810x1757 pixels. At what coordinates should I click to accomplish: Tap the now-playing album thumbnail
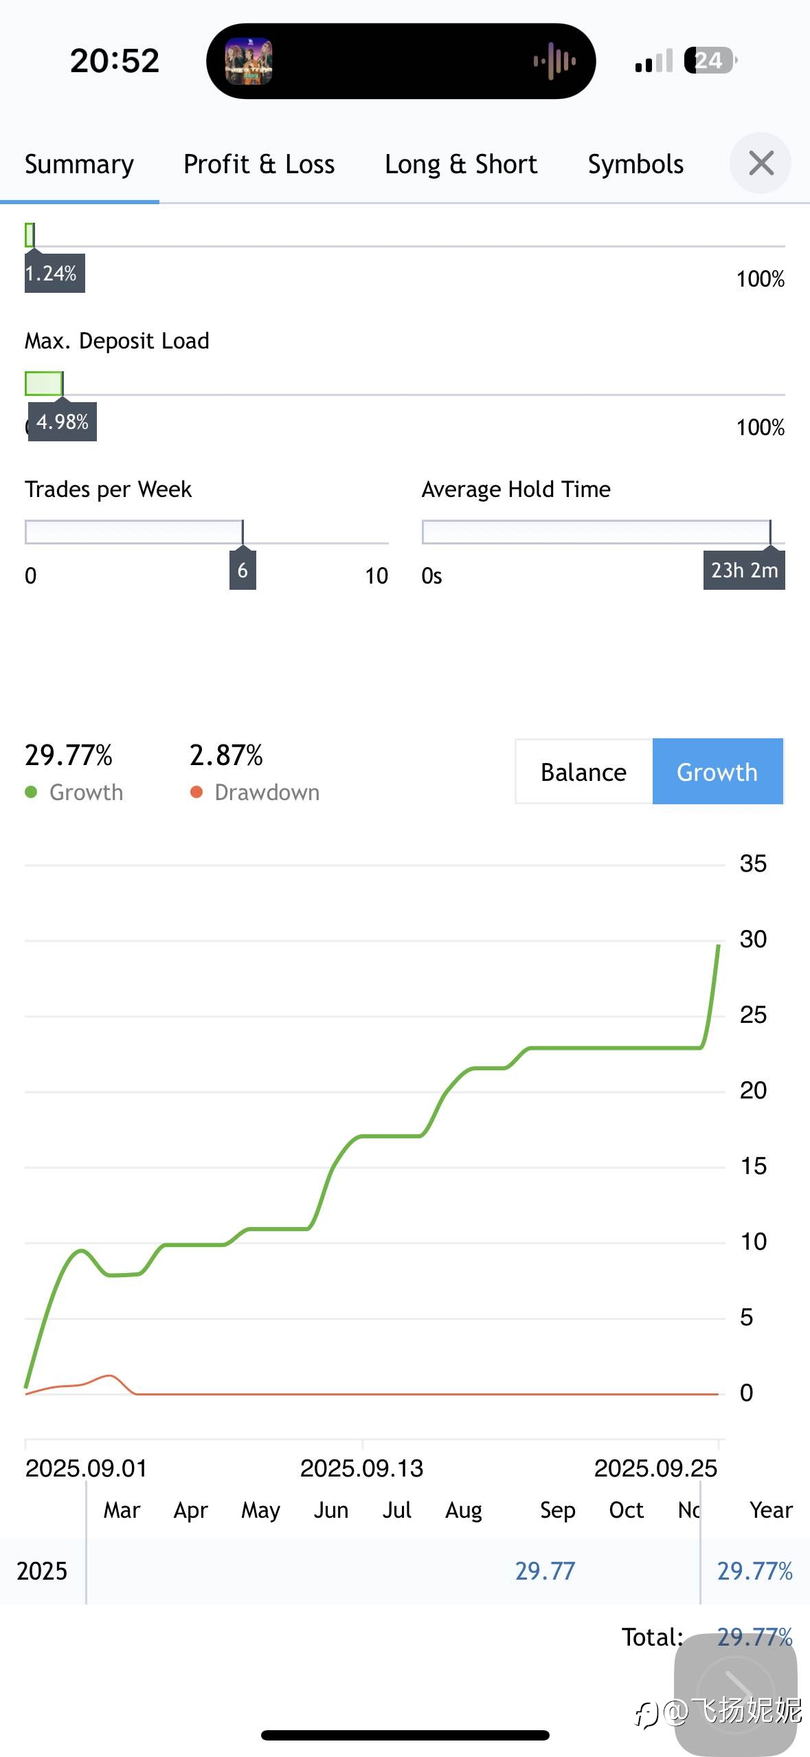pos(249,61)
